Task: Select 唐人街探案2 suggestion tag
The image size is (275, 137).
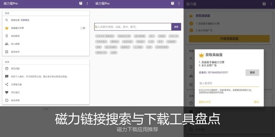Action: [111, 47]
